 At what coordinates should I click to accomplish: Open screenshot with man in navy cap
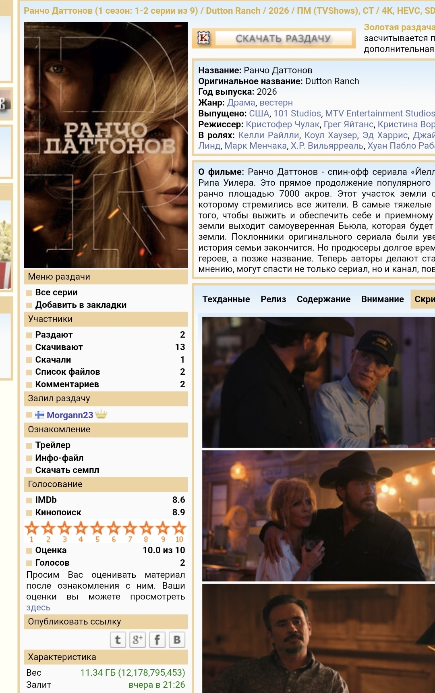click(x=318, y=382)
